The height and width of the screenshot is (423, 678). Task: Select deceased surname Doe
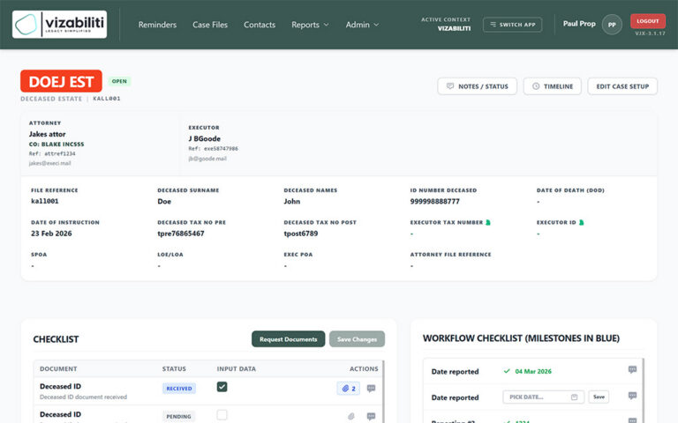[x=164, y=201]
